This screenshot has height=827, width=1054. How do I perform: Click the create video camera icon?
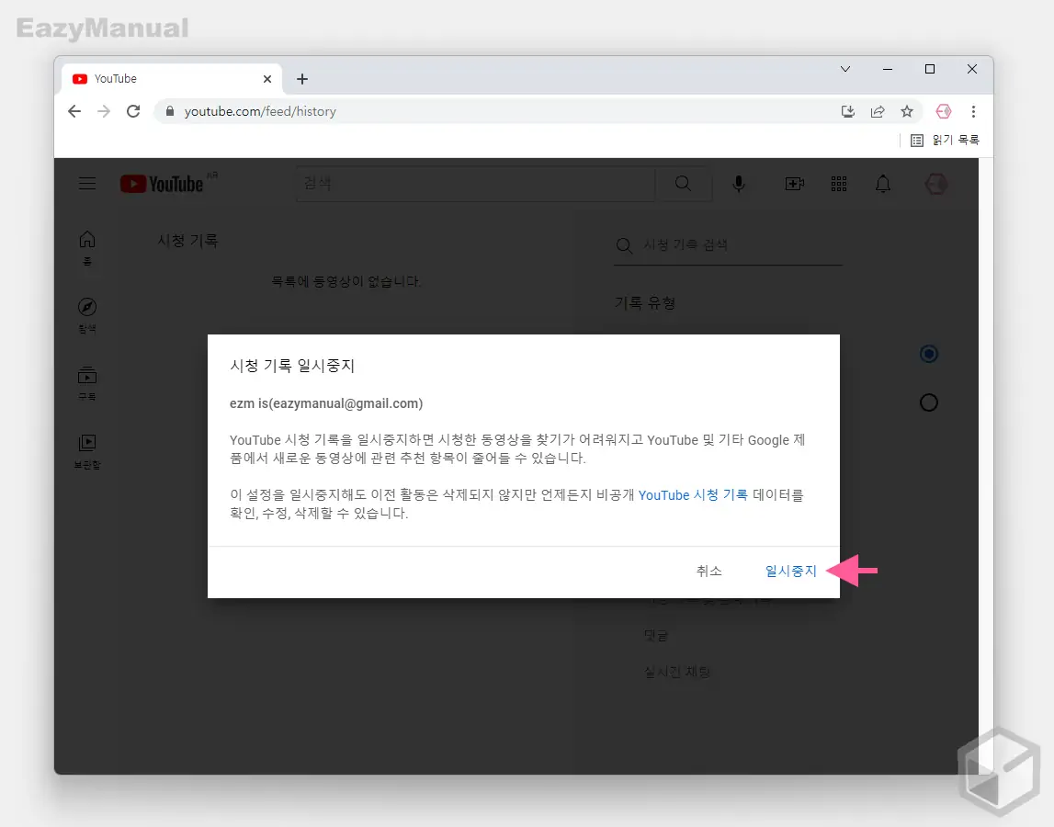click(x=795, y=184)
